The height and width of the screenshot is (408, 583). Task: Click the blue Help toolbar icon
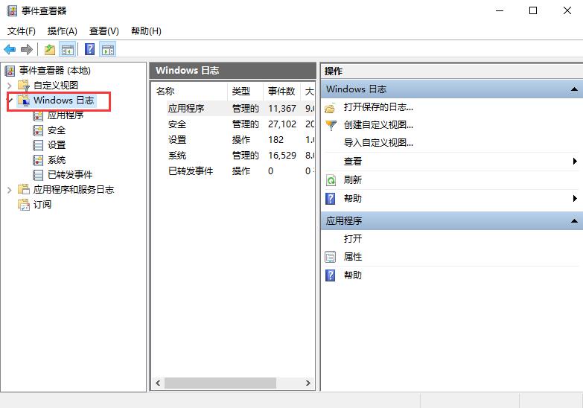[x=89, y=50]
